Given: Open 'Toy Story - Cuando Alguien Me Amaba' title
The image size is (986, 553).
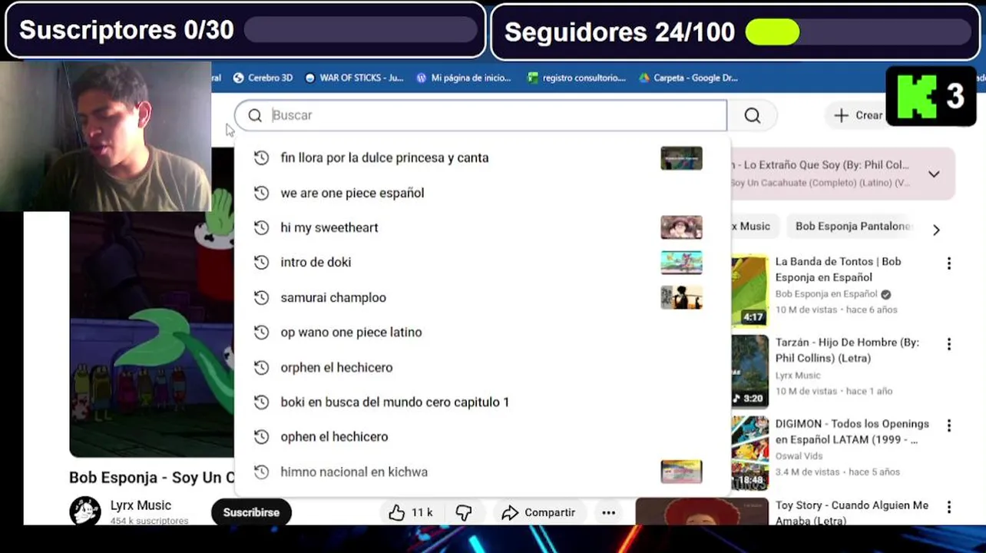Looking at the screenshot, I should [852, 512].
